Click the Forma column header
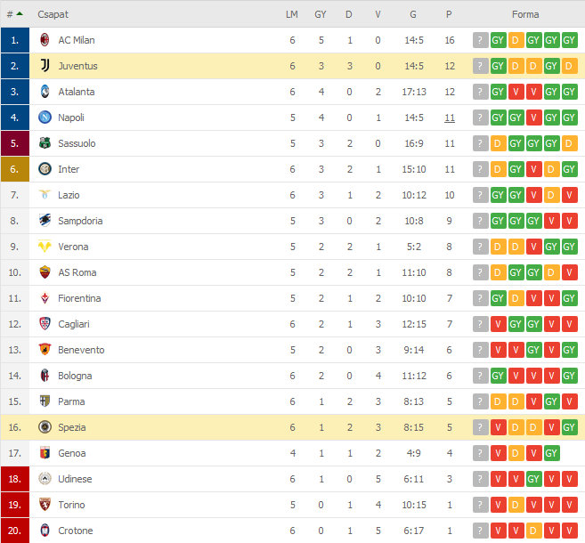The height and width of the screenshot is (543, 585). [x=525, y=14]
